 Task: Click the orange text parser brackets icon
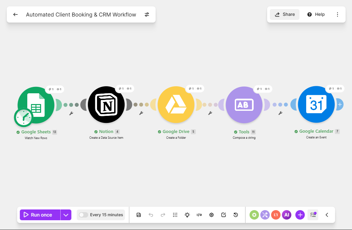276,215
